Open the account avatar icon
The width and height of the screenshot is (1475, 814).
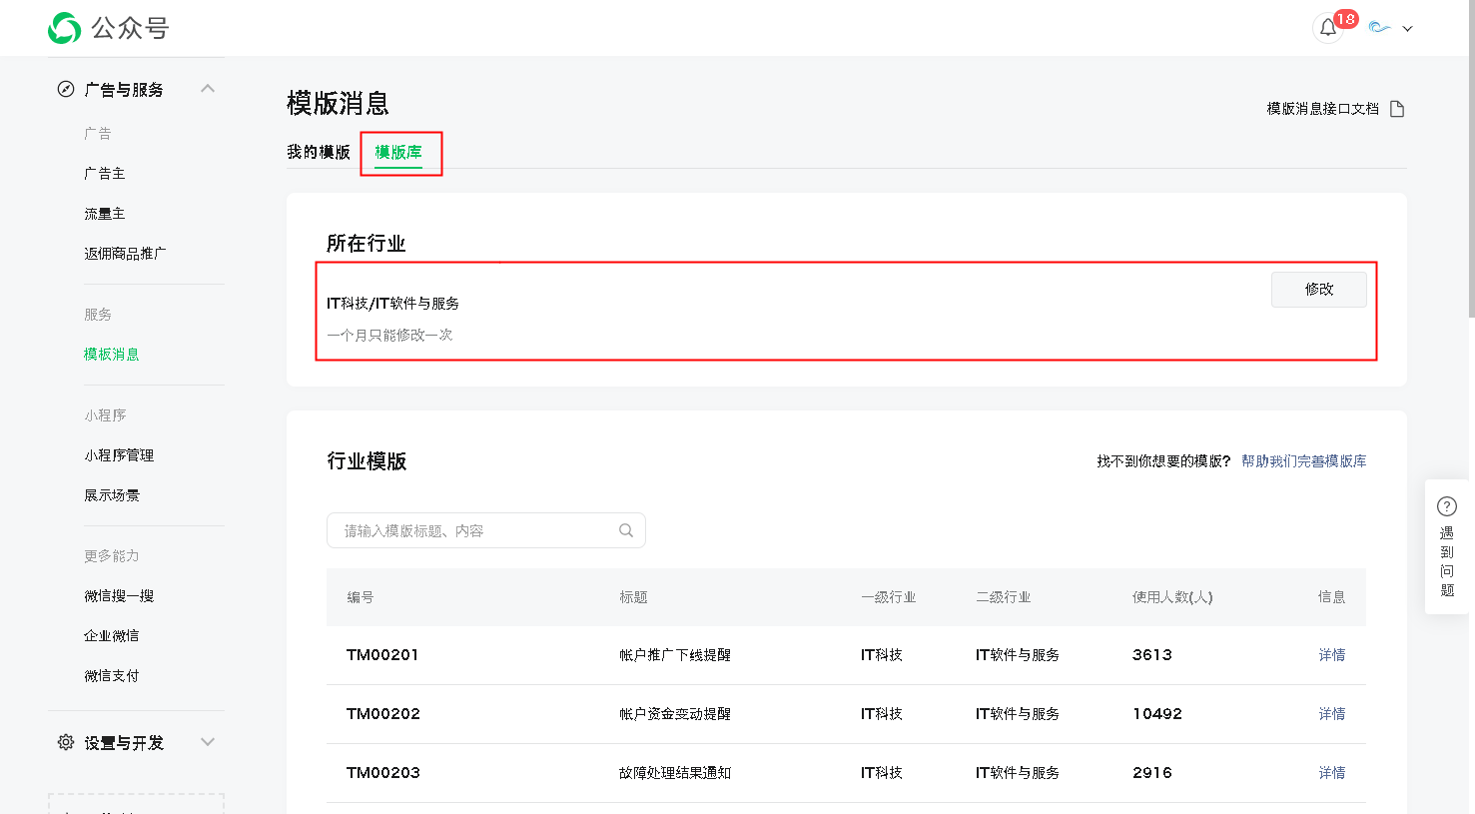[1380, 28]
